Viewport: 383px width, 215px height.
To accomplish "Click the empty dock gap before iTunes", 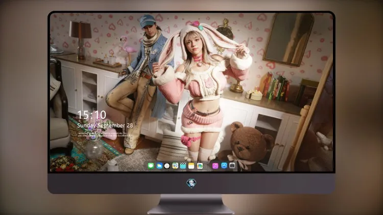I will 208,166.
